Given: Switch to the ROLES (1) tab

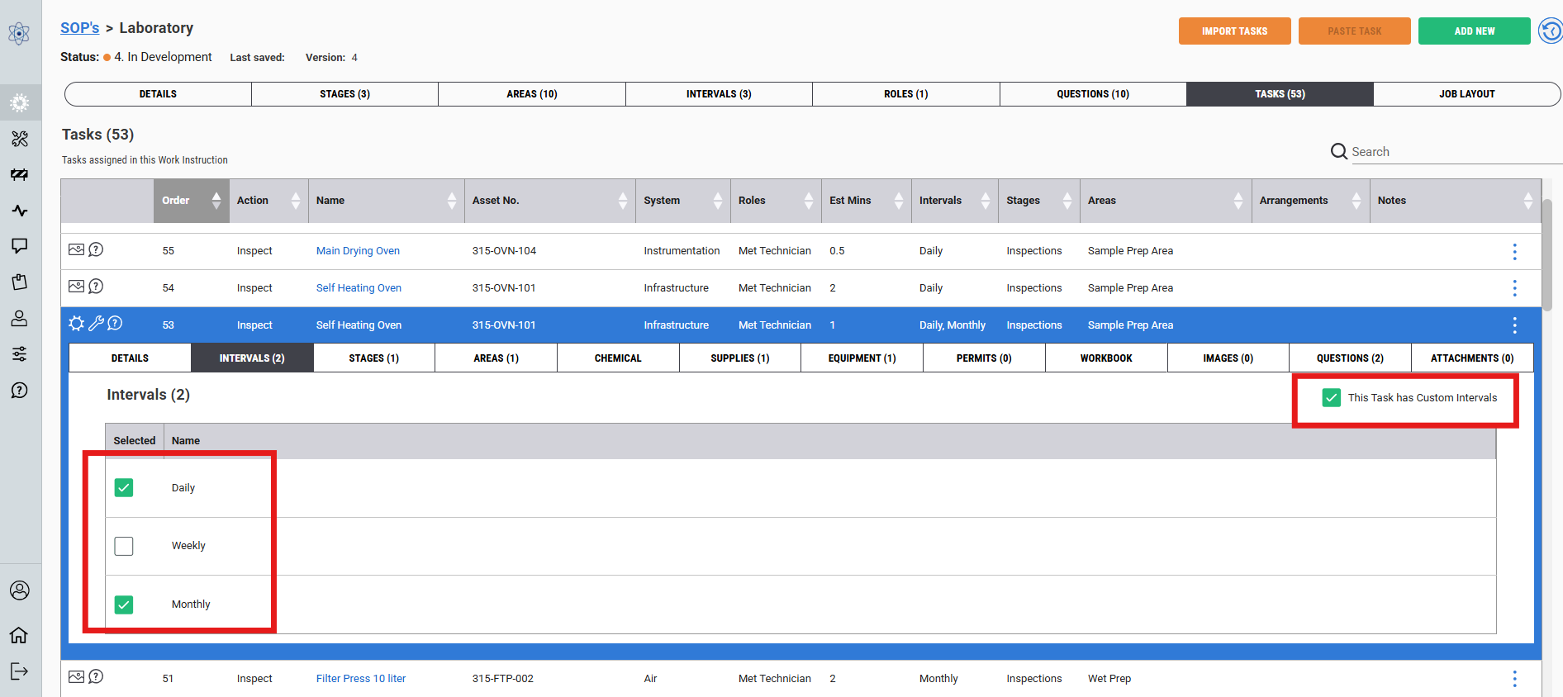Looking at the screenshot, I should (x=906, y=94).
